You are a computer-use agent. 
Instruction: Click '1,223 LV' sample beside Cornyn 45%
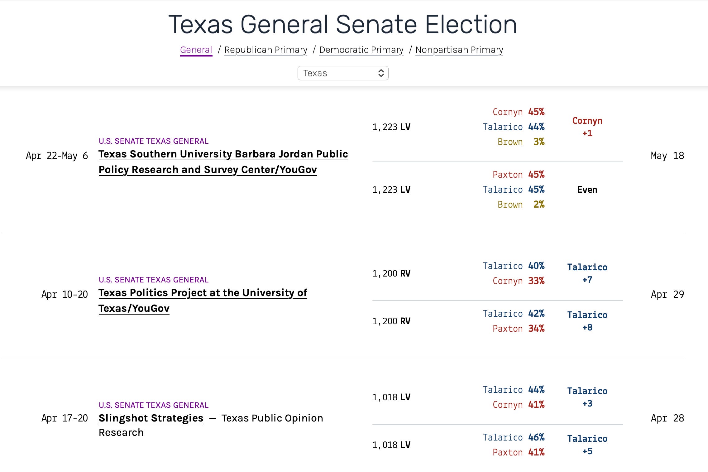click(391, 127)
